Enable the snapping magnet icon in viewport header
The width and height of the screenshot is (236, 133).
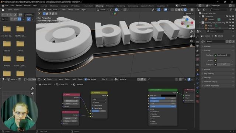(x=116, y=10)
